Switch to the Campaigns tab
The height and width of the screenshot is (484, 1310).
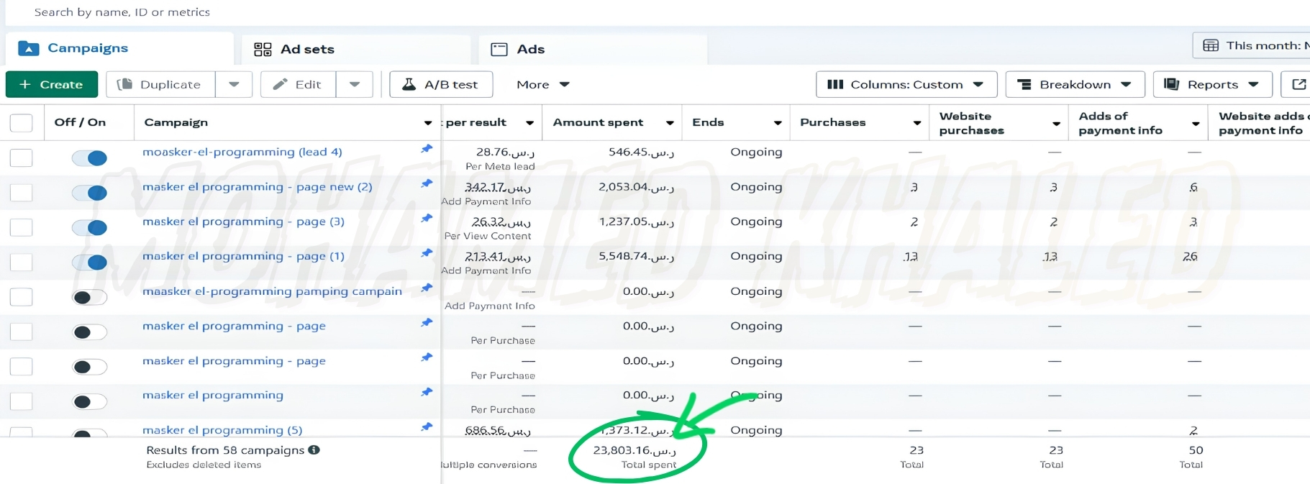tap(119, 48)
